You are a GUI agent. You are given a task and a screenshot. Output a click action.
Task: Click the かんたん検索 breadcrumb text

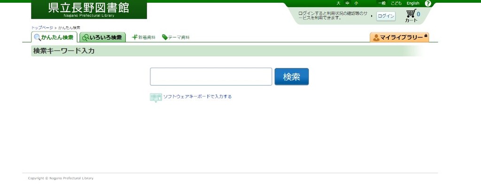tap(69, 28)
